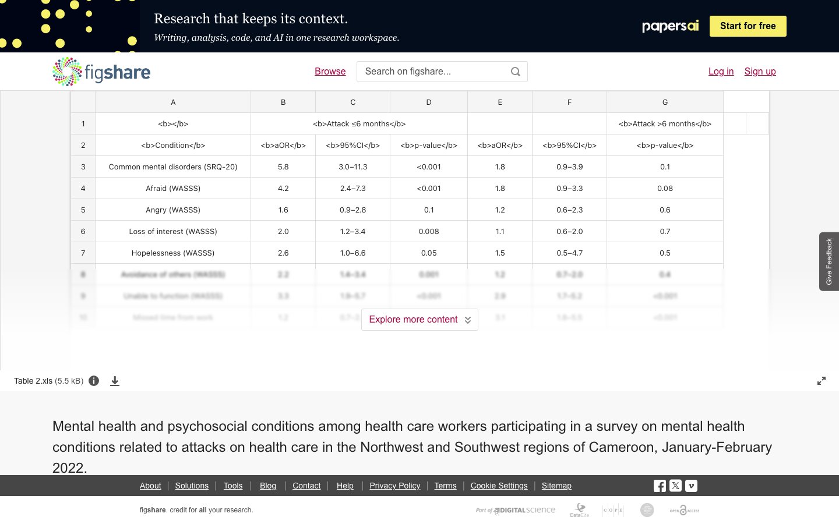Click cell 'Hopelessness (WASSS)'
This screenshot has height=524, width=839.
click(x=173, y=253)
